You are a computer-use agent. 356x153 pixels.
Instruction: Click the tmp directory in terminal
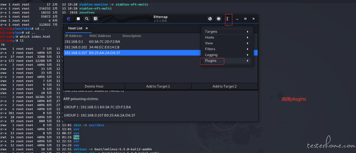click(76, 137)
